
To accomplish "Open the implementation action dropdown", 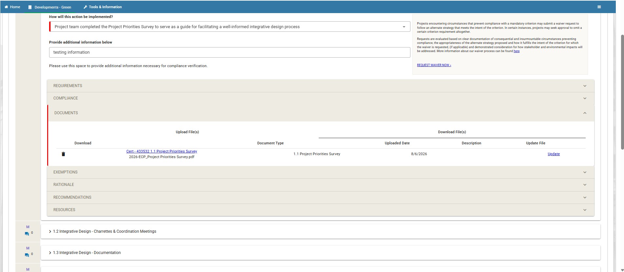I will (x=230, y=27).
